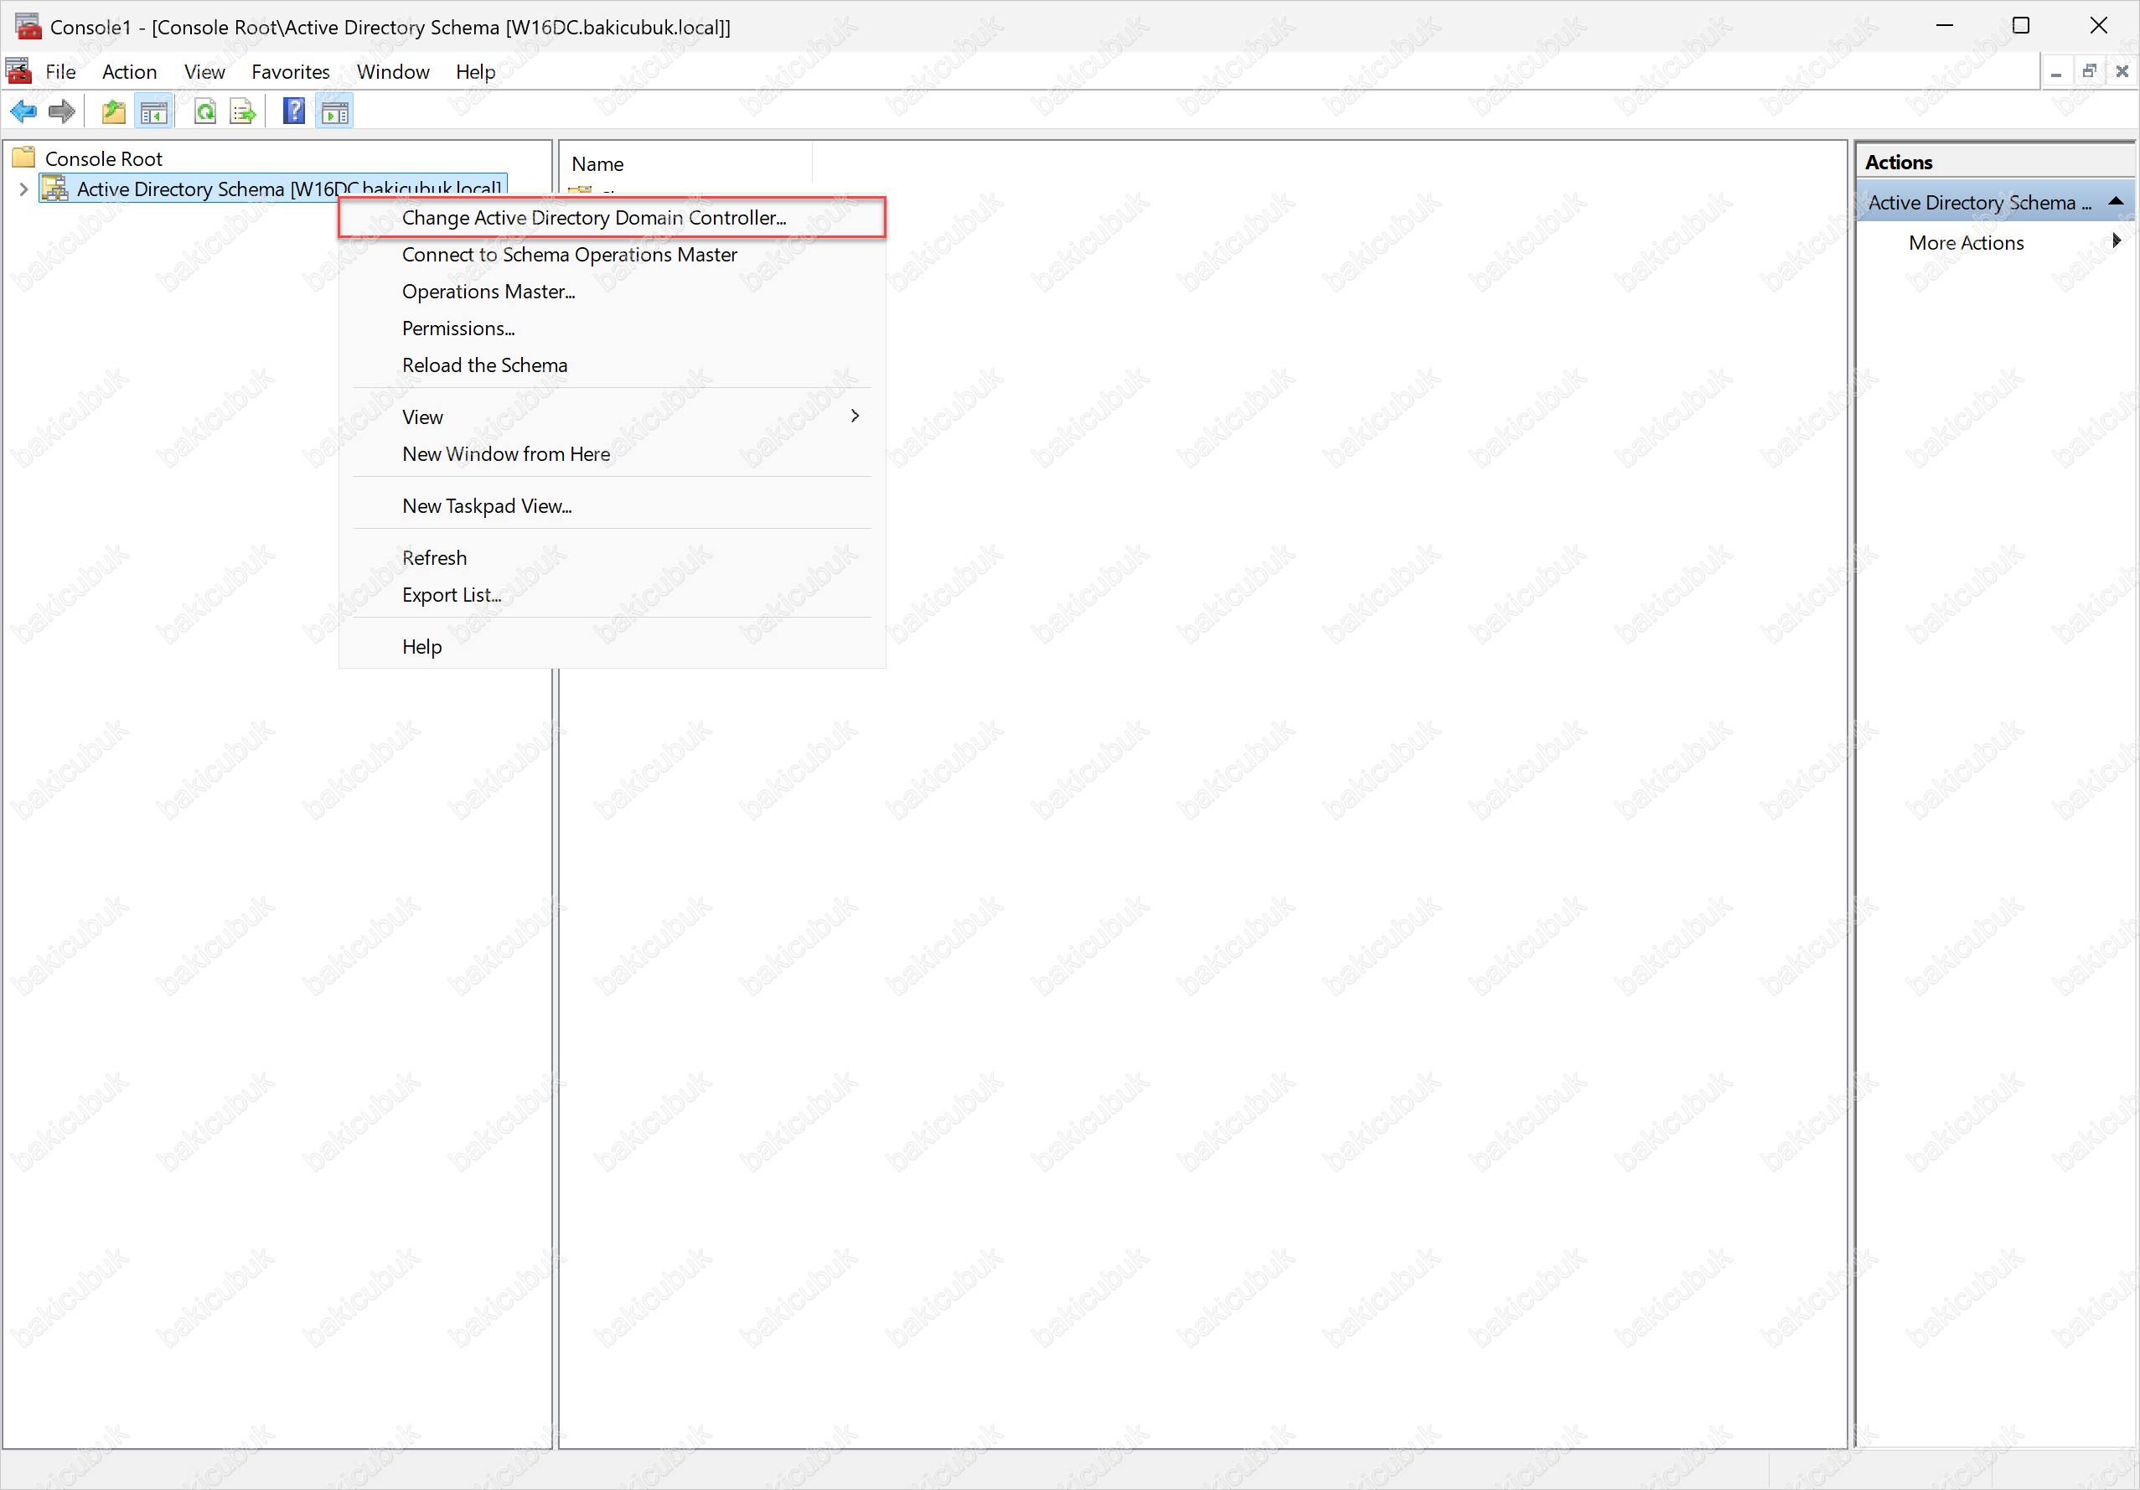Collapse Active Directory Schema section in Actions pane
2140x1490 pixels.
point(2116,201)
